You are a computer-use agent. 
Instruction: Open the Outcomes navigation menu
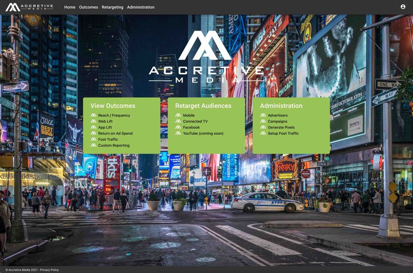tap(88, 7)
